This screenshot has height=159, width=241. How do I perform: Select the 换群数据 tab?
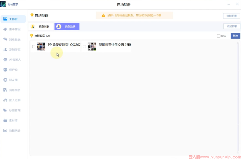tap(67, 27)
